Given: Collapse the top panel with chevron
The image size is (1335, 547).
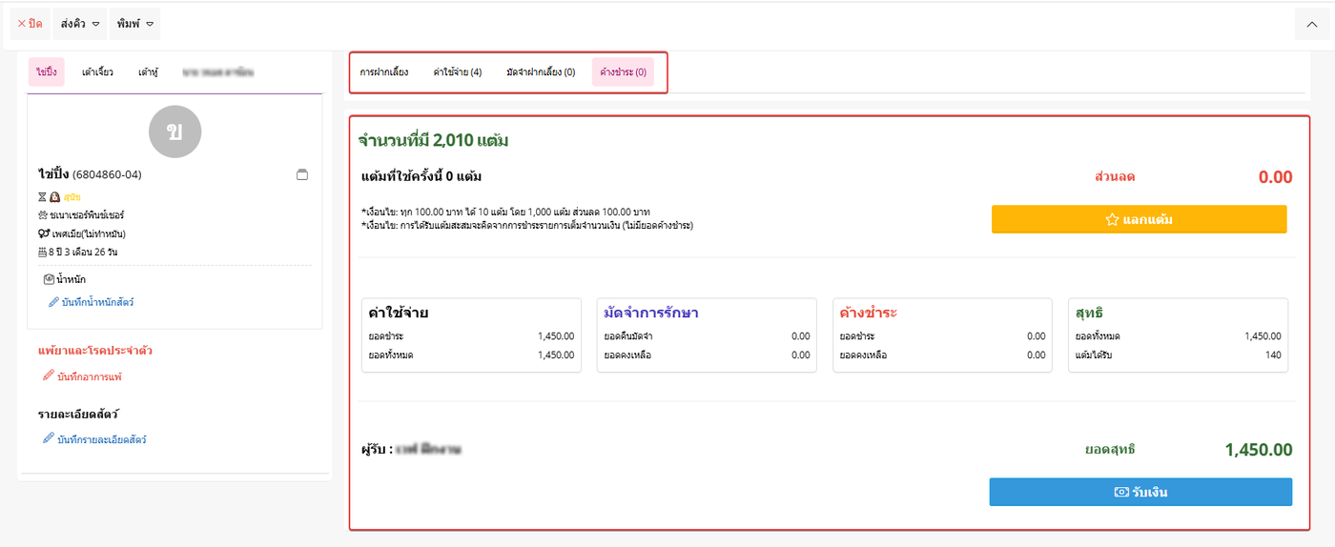Looking at the screenshot, I should (x=1312, y=25).
